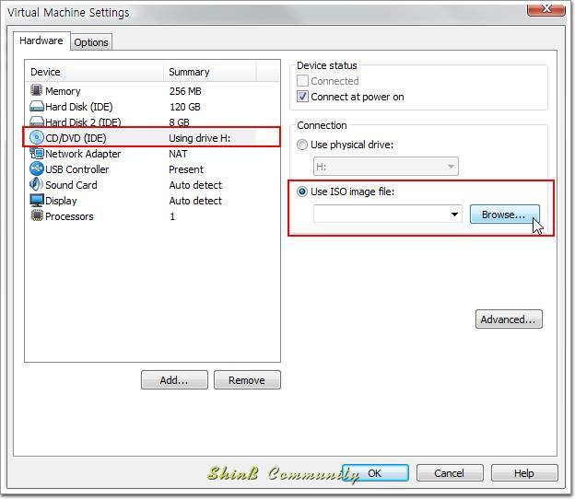The height and width of the screenshot is (499, 575).
Task: Click the NAT summary value
Action: point(178,154)
